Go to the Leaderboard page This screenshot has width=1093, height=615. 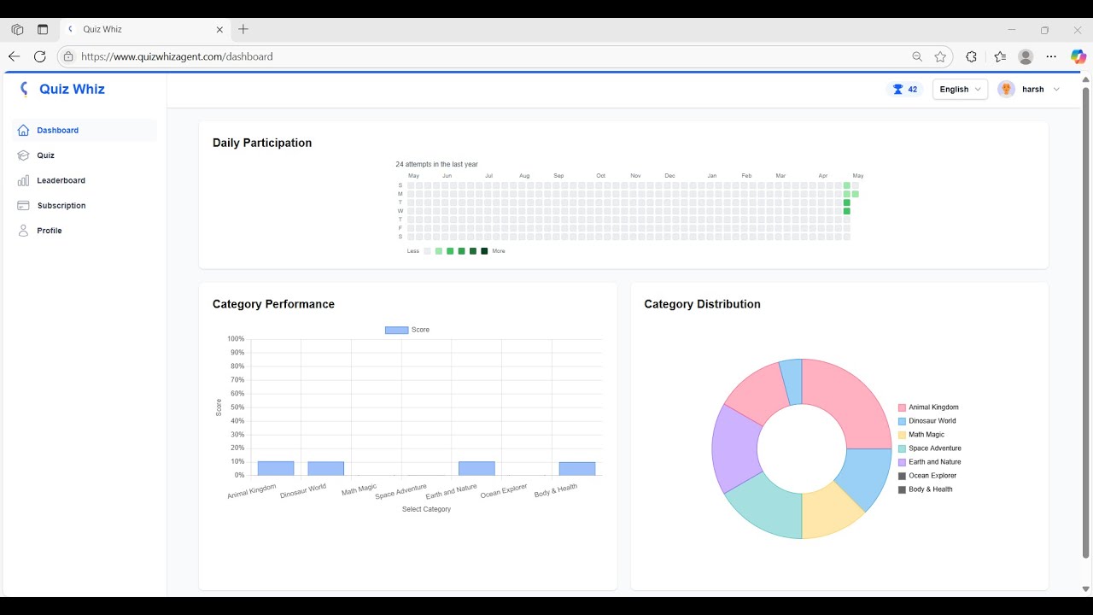86,180
